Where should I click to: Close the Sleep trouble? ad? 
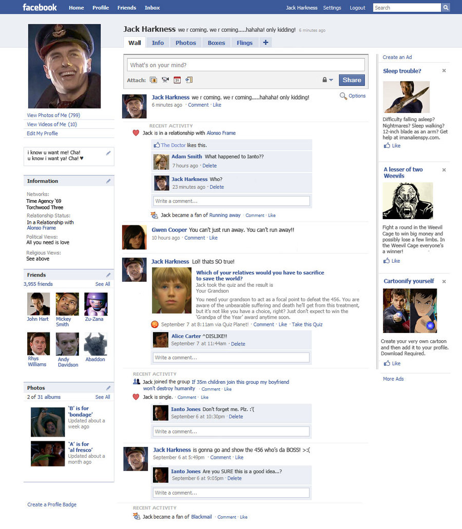click(x=444, y=70)
